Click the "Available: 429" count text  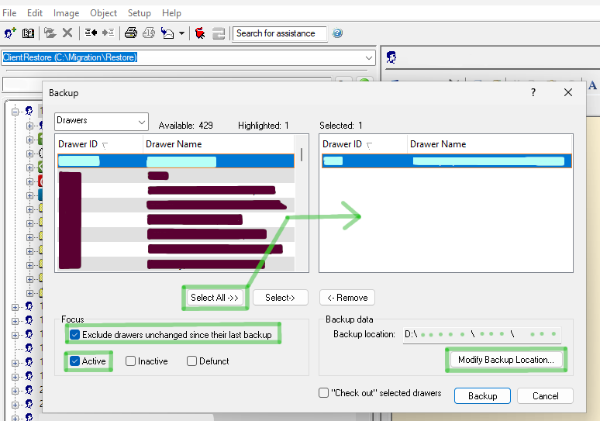(x=185, y=126)
